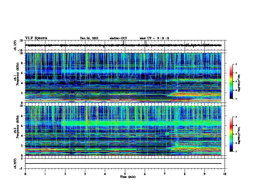Image resolution: width=253 pixels, height=195 pixels.
Task: Select the lower color bar 'log(PSD)' label
Action: 239,135
